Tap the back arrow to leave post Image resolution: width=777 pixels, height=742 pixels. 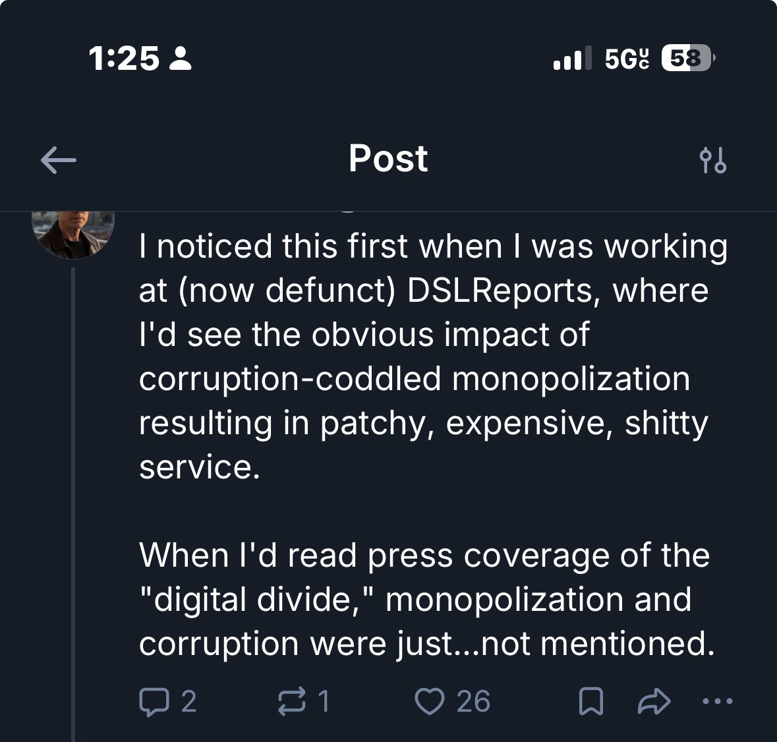coord(58,159)
